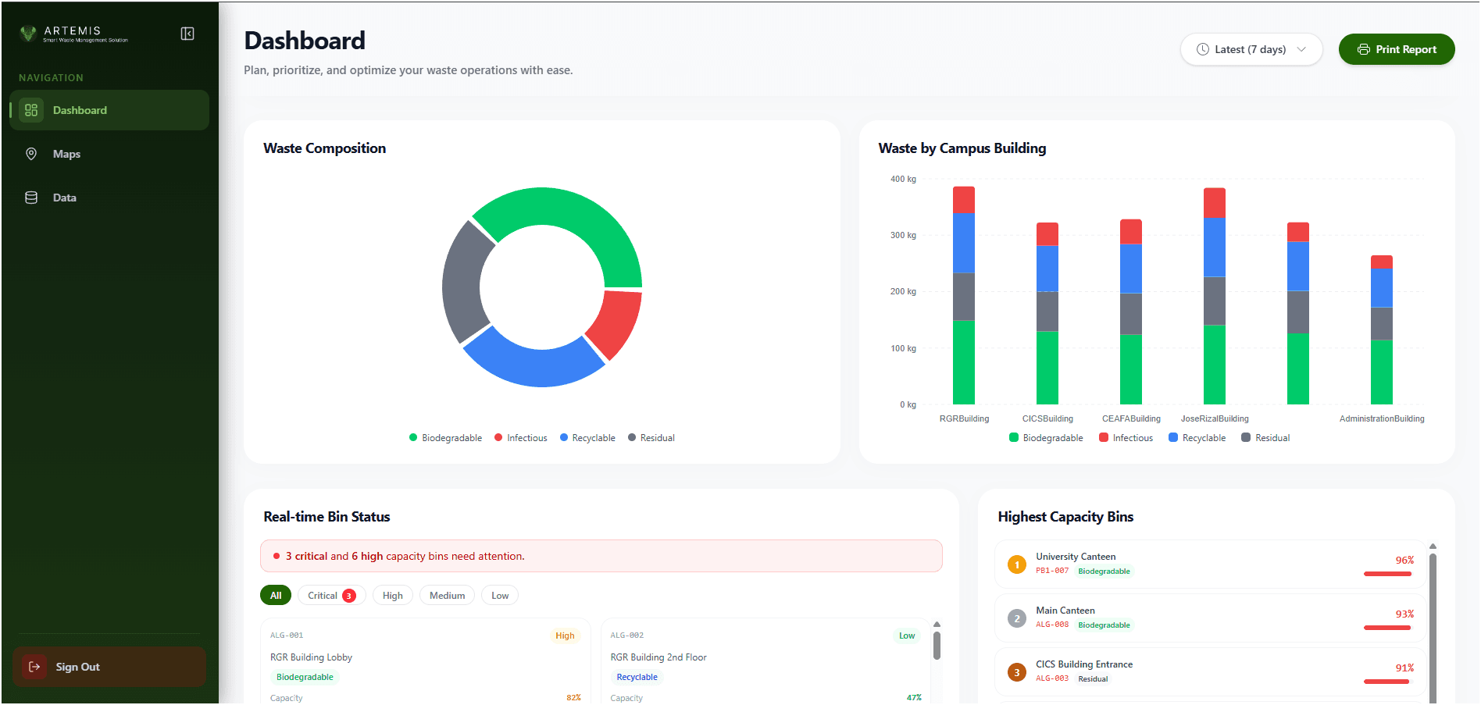Click the Sign Out button
Viewport: 1481px width, 705px height.
pos(109,667)
